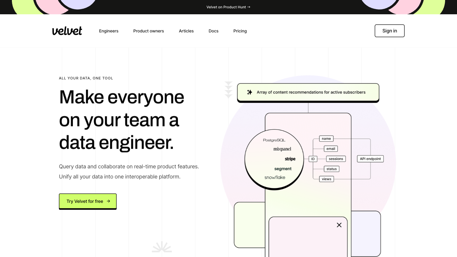
Task: Click the sunburst icon at page bottom
Action: click(x=162, y=247)
